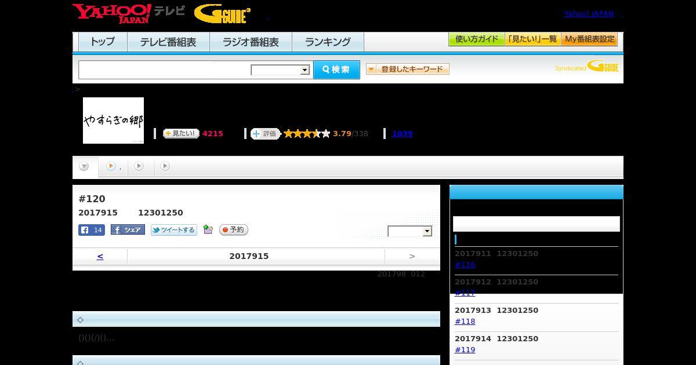
Task: Select the down-arrow sub-tab icon
Action: [84, 167]
